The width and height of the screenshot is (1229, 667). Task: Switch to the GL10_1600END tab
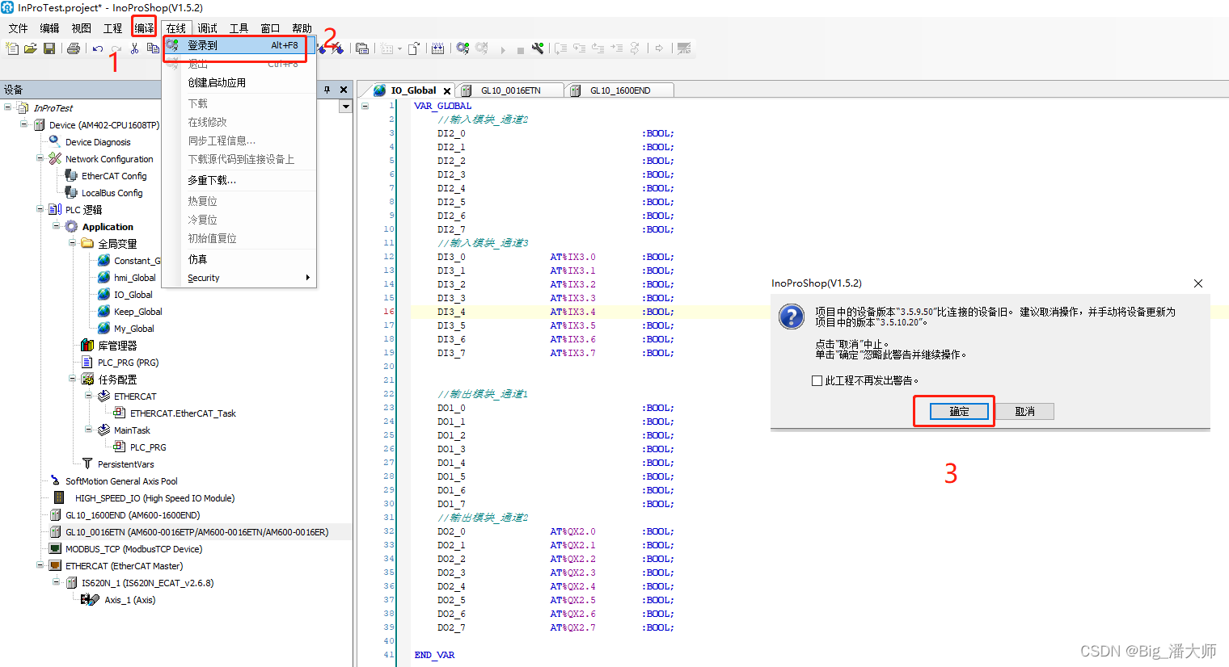(x=619, y=90)
